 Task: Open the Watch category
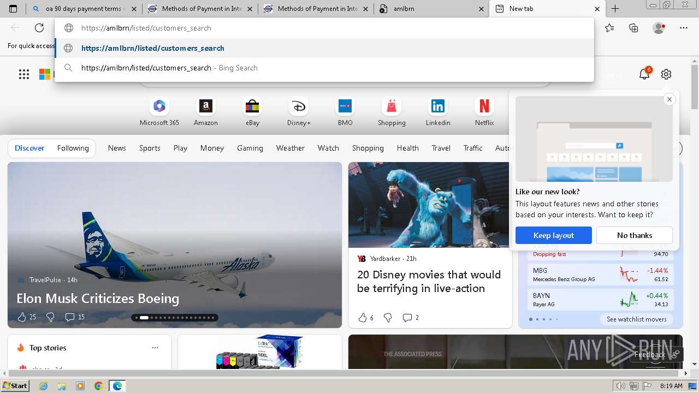(x=328, y=148)
